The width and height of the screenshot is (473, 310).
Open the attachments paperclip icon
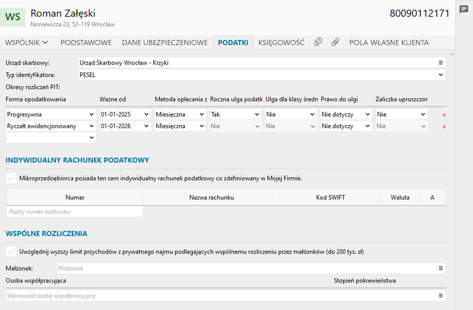(335, 42)
